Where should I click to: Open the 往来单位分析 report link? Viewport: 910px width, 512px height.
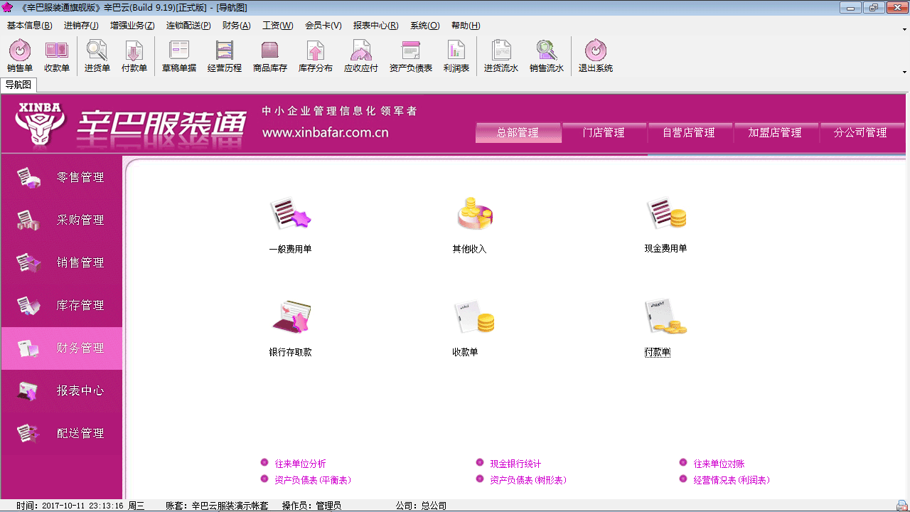point(300,464)
